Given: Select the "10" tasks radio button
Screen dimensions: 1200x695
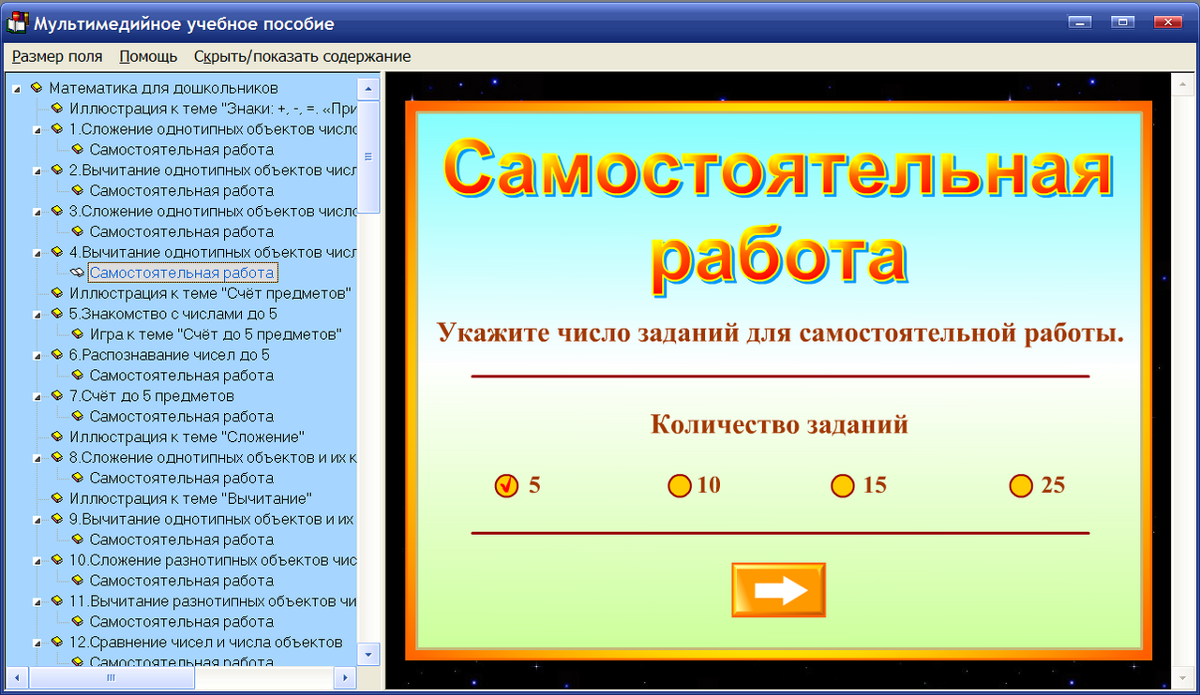Looking at the screenshot, I should click(x=679, y=485).
